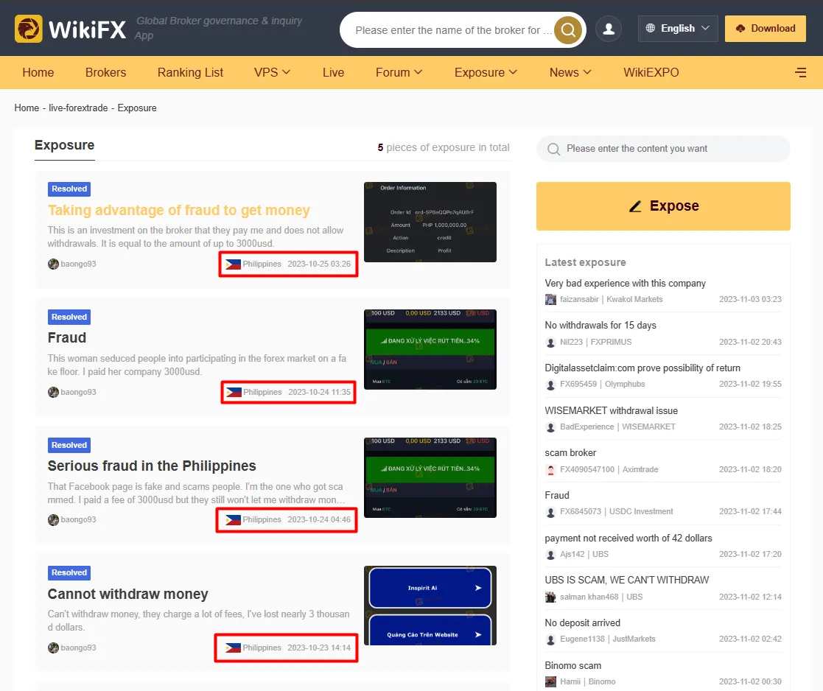Open 'WISEMARKET withdrawal issue' exposure
The height and width of the screenshot is (691, 823).
click(611, 411)
